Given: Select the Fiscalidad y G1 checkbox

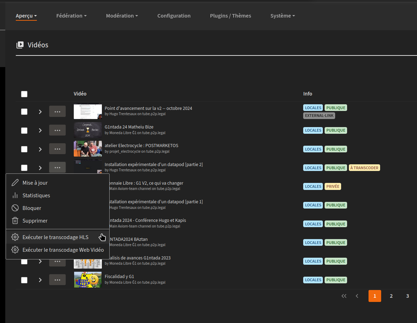Looking at the screenshot, I should (24, 280).
